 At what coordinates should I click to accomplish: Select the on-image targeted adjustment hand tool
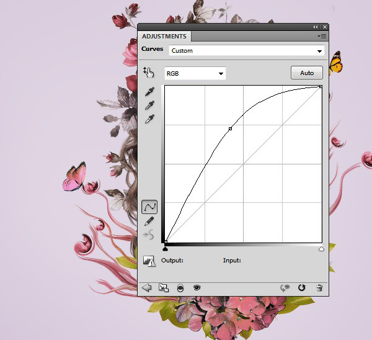pos(149,73)
